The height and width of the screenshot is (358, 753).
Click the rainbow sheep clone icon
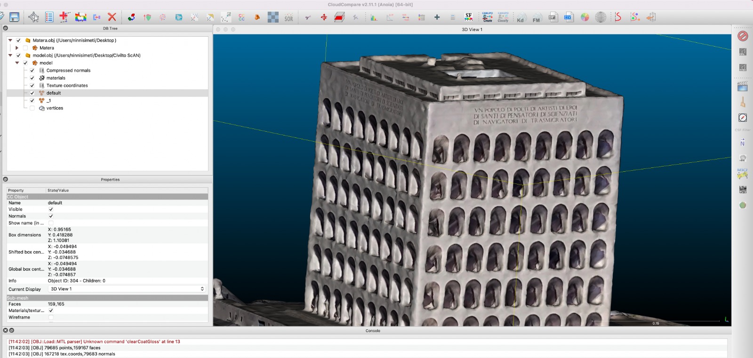(81, 17)
